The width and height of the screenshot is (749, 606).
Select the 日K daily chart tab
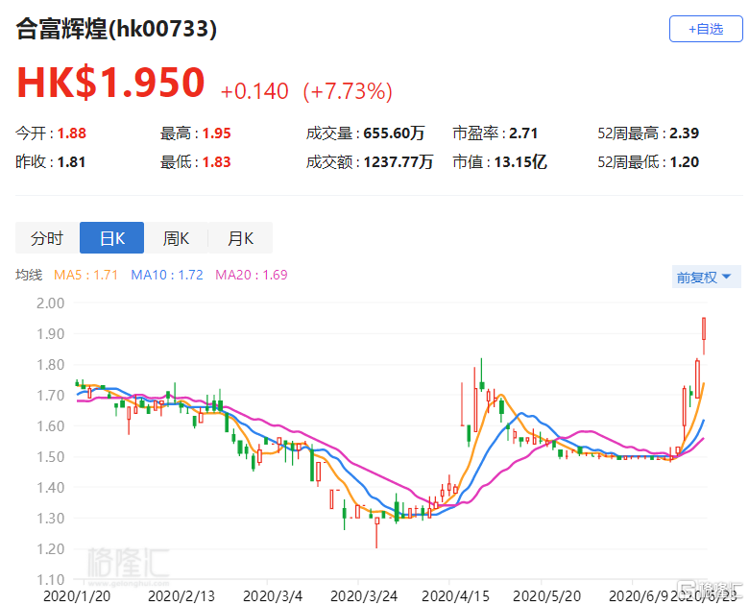point(111,237)
